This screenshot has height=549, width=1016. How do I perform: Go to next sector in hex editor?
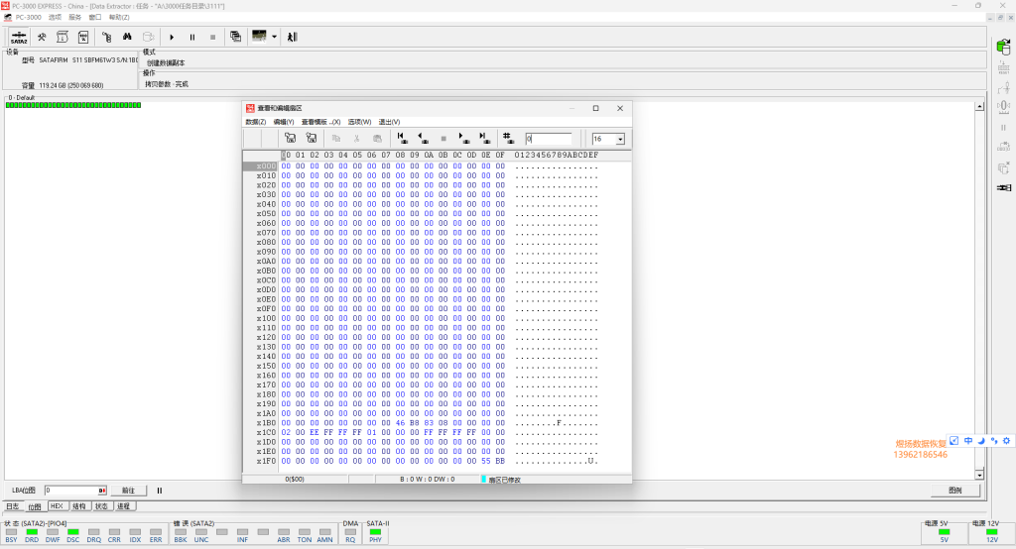463,139
